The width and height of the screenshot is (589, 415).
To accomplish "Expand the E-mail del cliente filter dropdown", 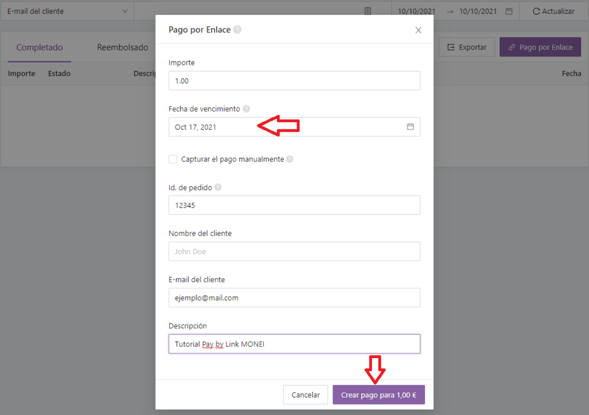I will [67, 11].
